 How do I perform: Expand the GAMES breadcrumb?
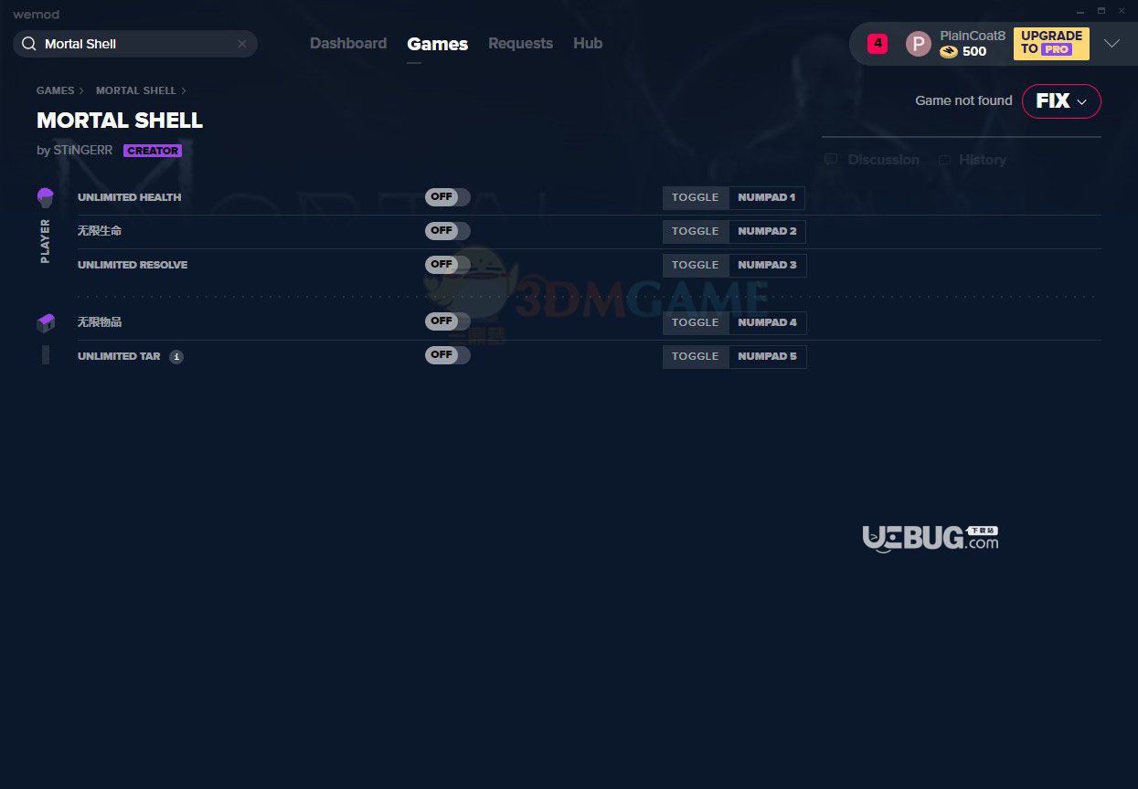point(56,90)
